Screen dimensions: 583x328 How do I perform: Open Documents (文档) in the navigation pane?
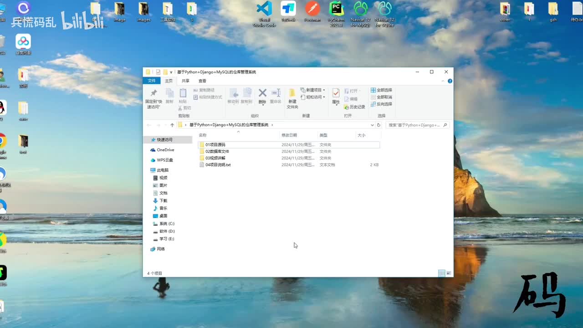(160, 193)
